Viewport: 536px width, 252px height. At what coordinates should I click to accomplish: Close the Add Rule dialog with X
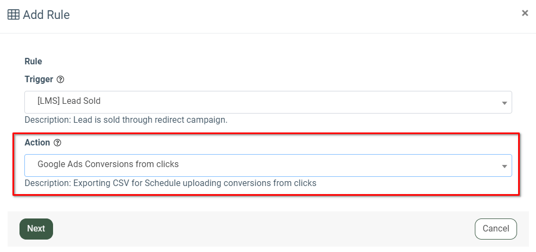[525, 13]
